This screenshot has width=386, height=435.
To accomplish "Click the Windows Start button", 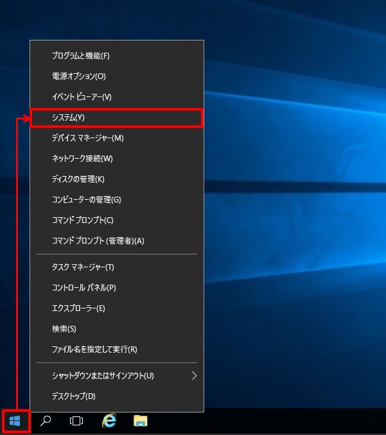I will click(15, 421).
